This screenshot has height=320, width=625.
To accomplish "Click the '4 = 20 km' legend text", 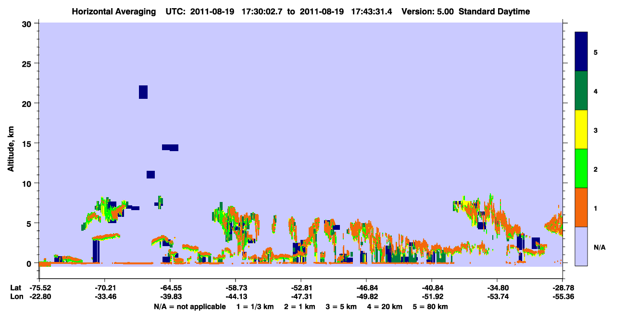I will [385, 307].
